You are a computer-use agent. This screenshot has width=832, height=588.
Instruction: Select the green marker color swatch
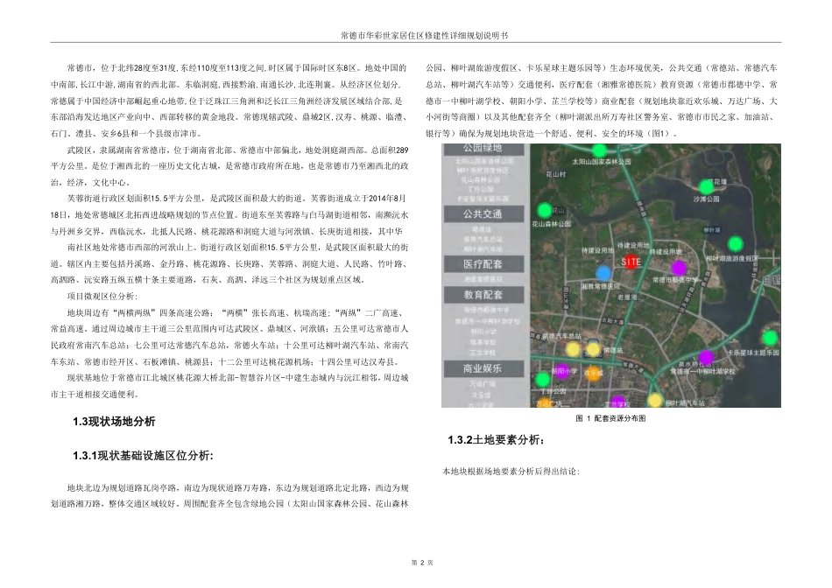click(x=544, y=211)
